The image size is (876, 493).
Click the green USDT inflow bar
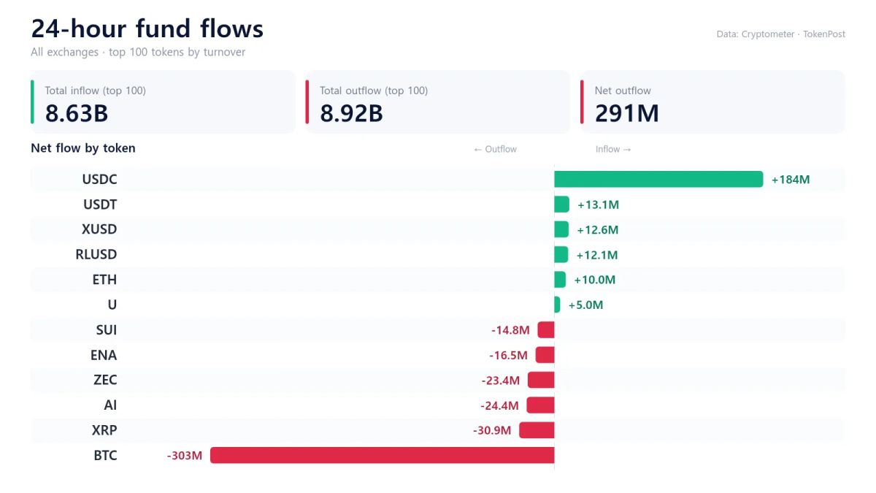point(561,205)
